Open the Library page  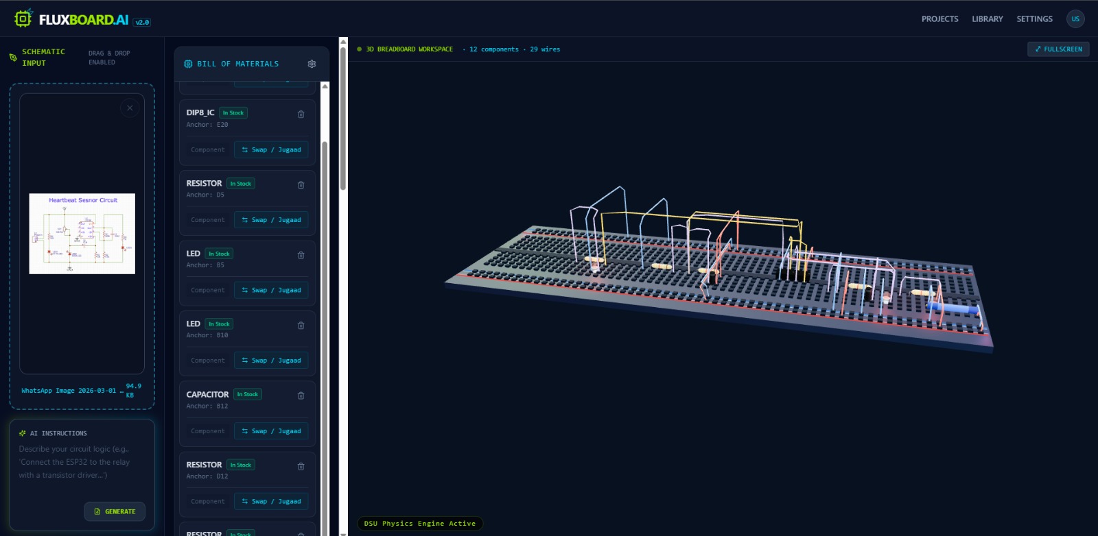click(x=987, y=19)
